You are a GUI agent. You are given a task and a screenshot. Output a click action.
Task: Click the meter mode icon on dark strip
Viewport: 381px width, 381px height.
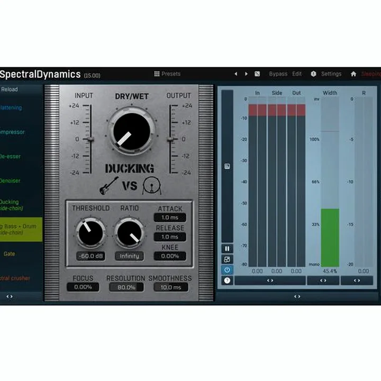pos(227,167)
